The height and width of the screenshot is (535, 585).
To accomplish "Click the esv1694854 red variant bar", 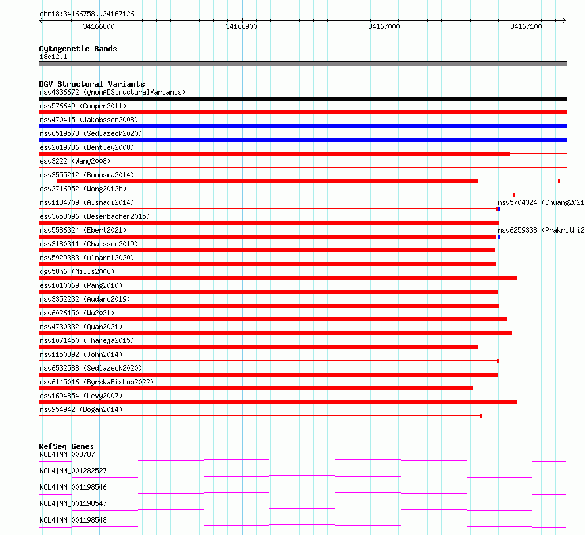I will [x=278, y=402].
